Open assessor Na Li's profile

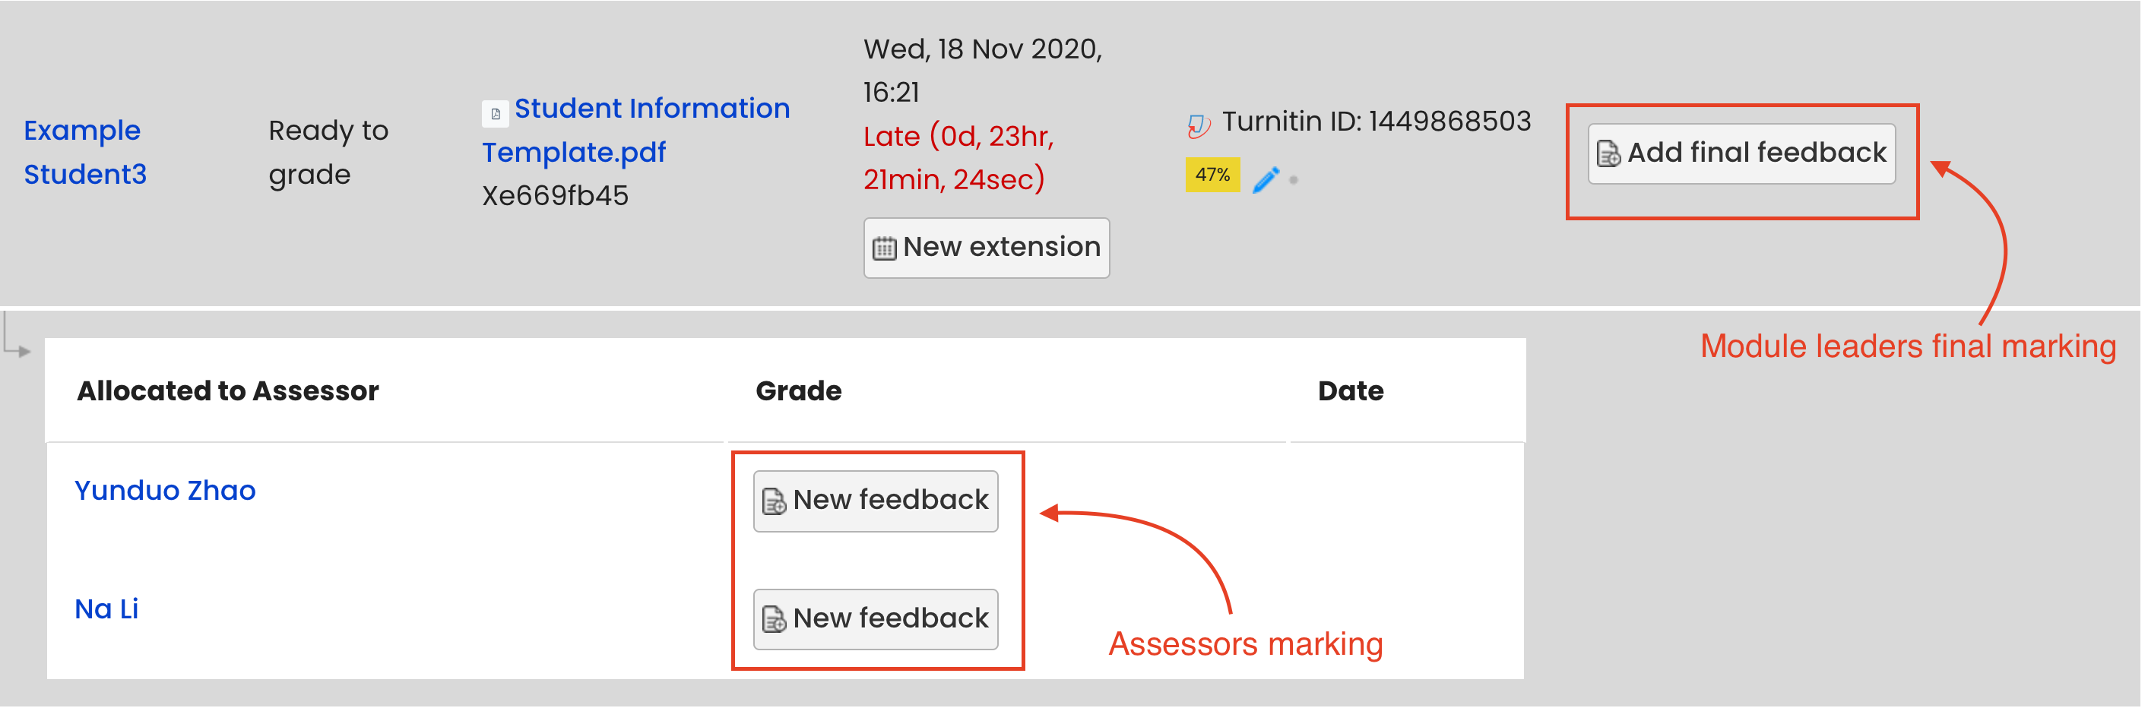click(x=106, y=611)
